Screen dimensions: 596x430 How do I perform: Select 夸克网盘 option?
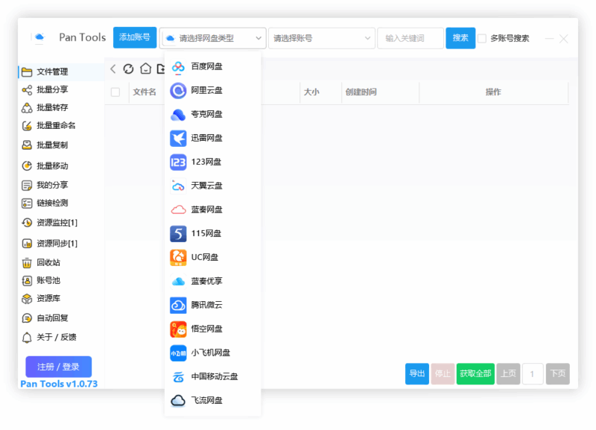pyautogui.click(x=212, y=115)
